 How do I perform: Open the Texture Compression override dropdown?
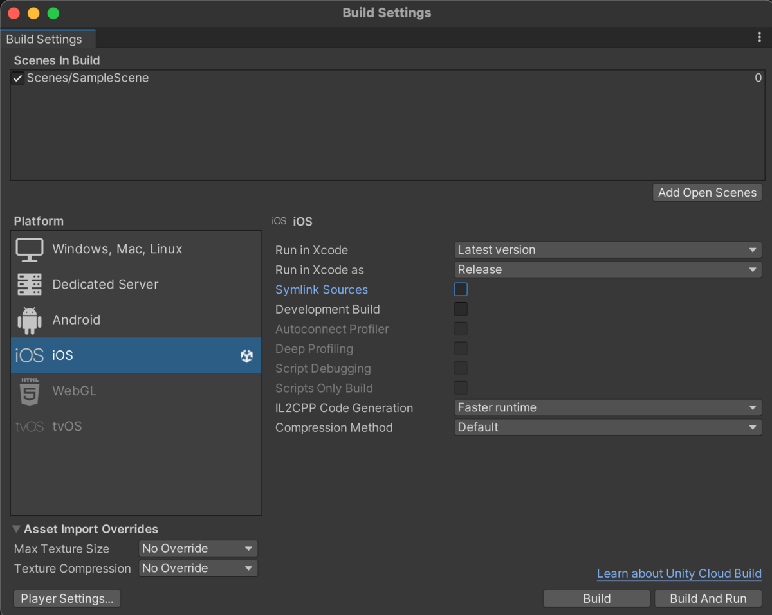tap(198, 568)
